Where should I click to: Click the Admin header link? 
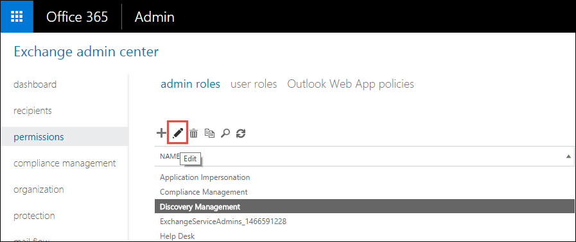point(154,17)
